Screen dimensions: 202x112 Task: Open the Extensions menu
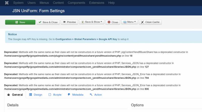click(97, 3)
